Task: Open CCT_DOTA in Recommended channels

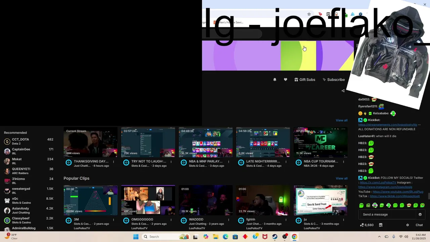Action: click(x=29, y=141)
